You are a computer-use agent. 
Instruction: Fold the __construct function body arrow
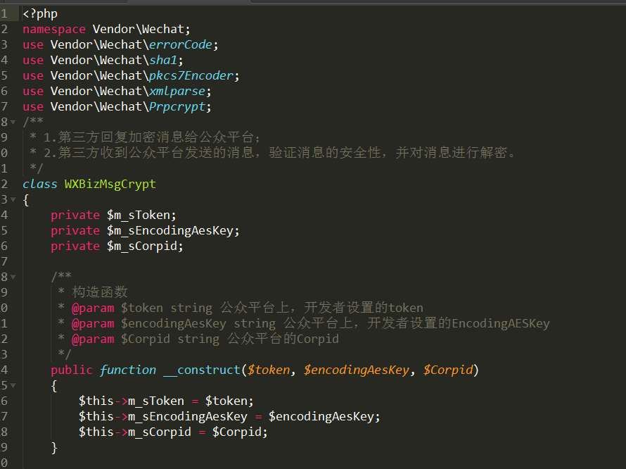click(x=13, y=386)
